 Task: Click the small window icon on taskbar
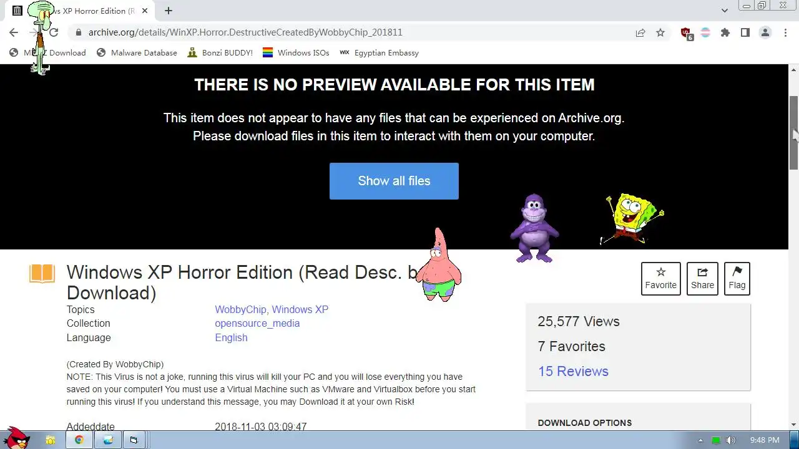(134, 440)
